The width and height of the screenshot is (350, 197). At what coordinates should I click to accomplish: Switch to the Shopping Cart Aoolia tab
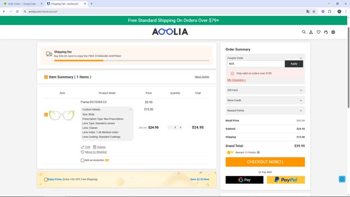click(x=67, y=4)
